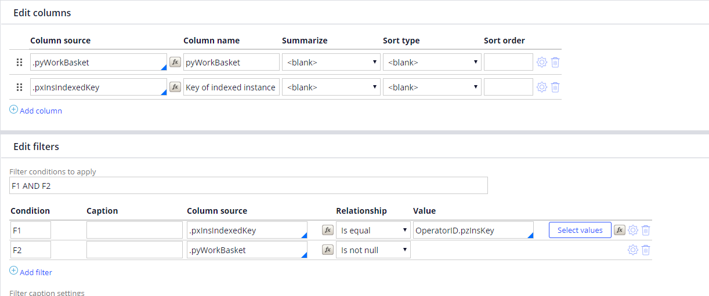Image resolution: width=709 pixels, height=296 pixels.
Task: Click Sort order field for pyWorkBasket row
Action: 508,62
